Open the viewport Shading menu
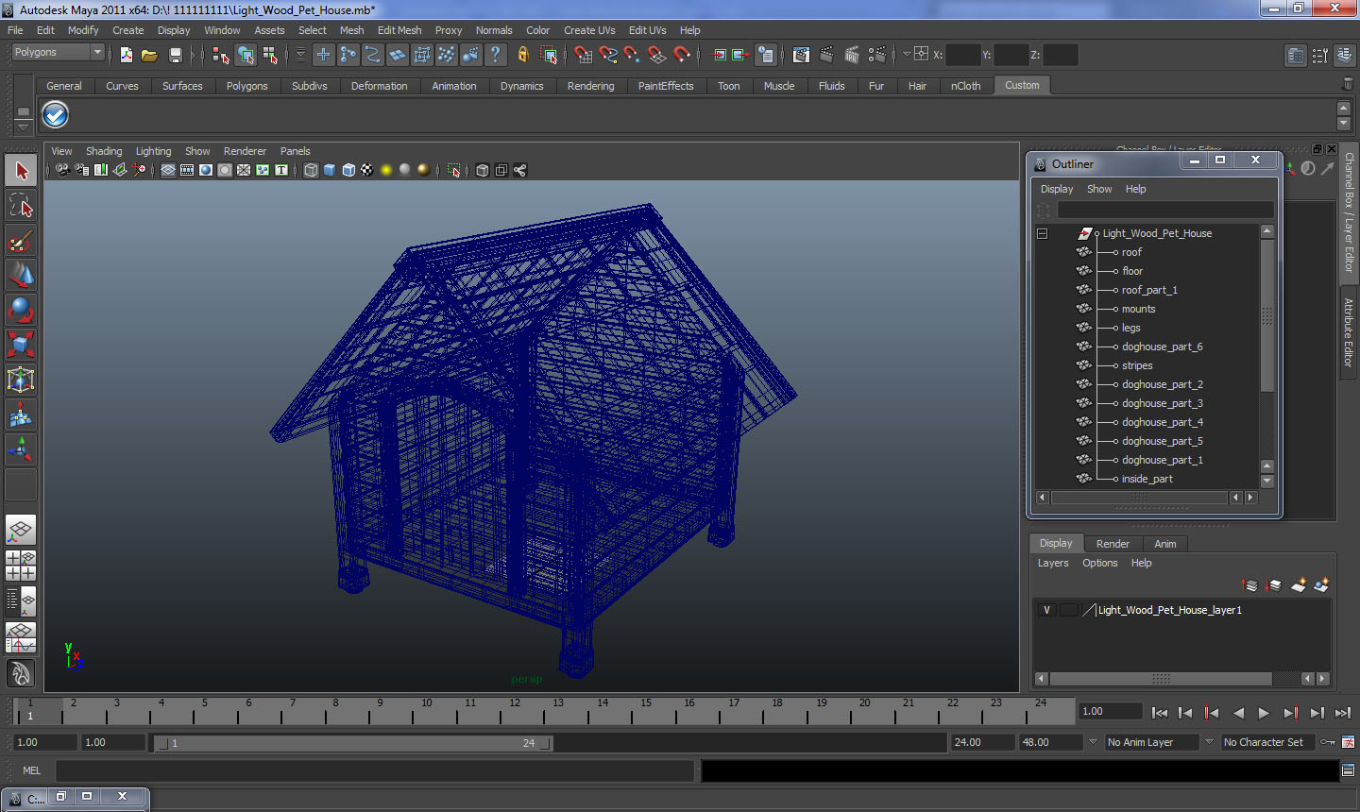The width and height of the screenshot is (1360, 812). [x=104, y=151]
